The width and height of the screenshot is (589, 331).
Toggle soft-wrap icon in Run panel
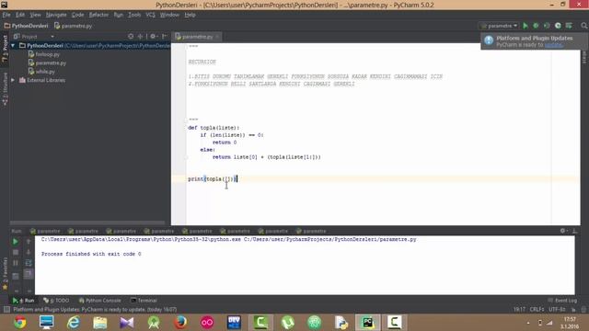click(29, 263)
